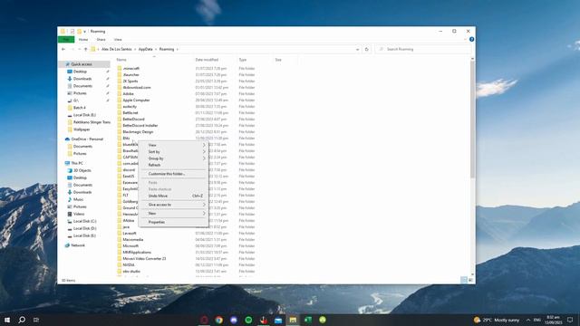Sort by the Size column header
Screen dimensions: 580x326
point(278,60)
